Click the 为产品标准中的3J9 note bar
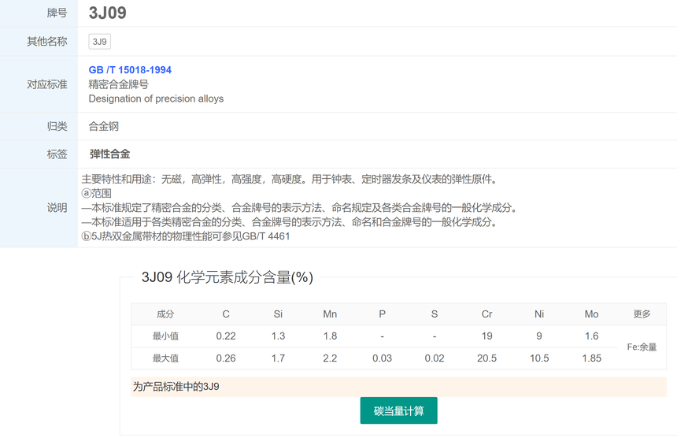This screenshot has height=438, width=677. (398, 387)
